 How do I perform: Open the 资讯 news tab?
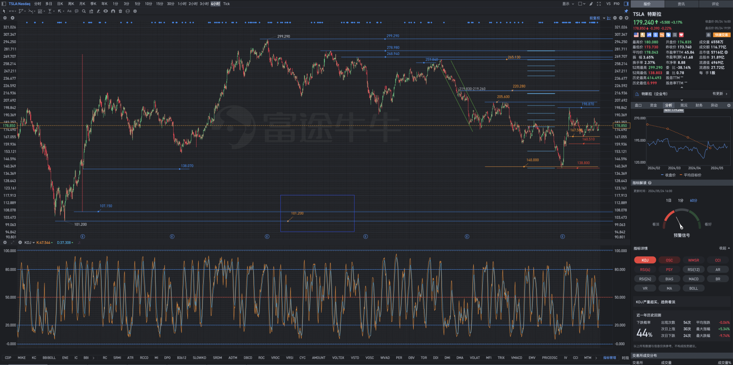coord(681,4)
